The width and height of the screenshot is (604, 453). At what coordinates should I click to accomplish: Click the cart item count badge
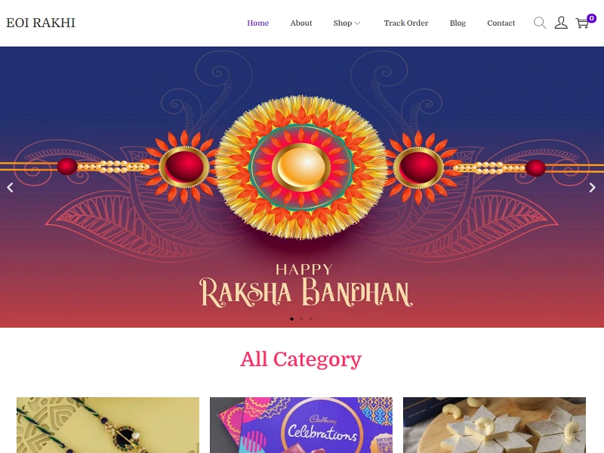pos(592,18)
